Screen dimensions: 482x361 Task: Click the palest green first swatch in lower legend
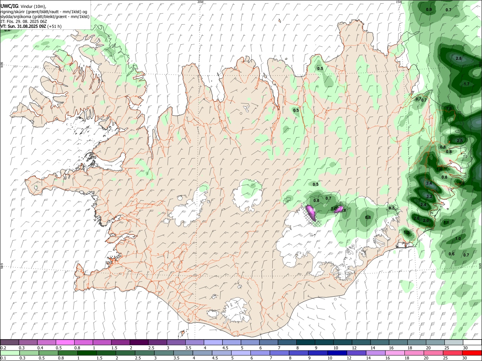[x=10, y=353]
